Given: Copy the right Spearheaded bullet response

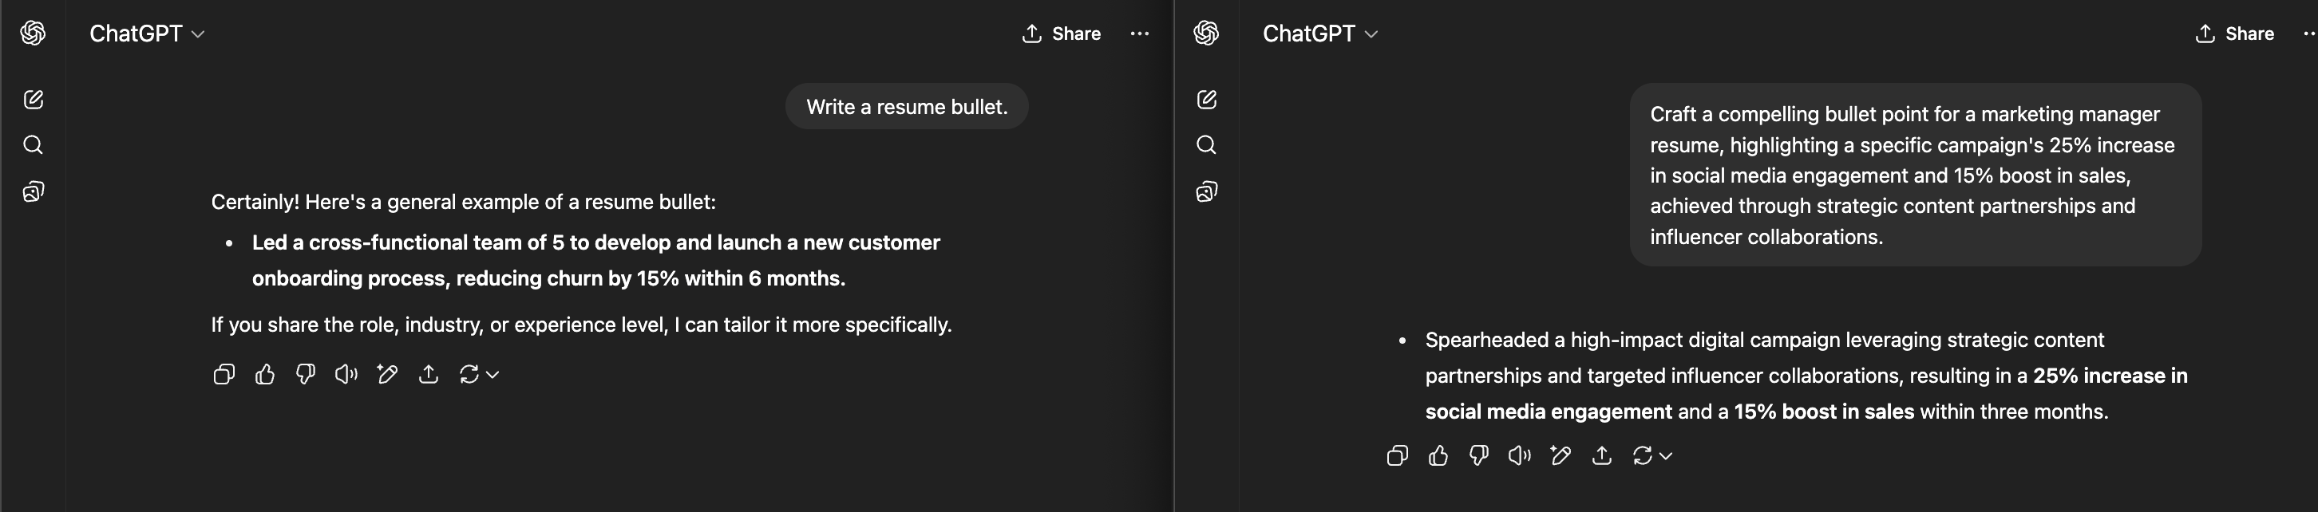Looking at the screenshot, I should point(1398,455).
